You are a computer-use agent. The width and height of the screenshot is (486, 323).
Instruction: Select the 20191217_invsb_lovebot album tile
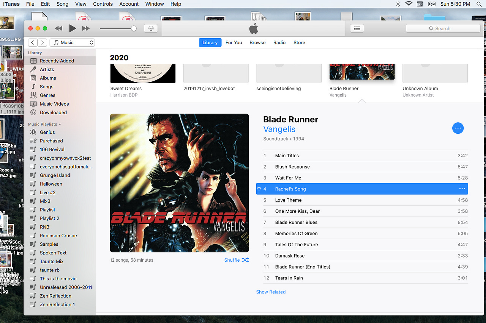click(216, 74)
